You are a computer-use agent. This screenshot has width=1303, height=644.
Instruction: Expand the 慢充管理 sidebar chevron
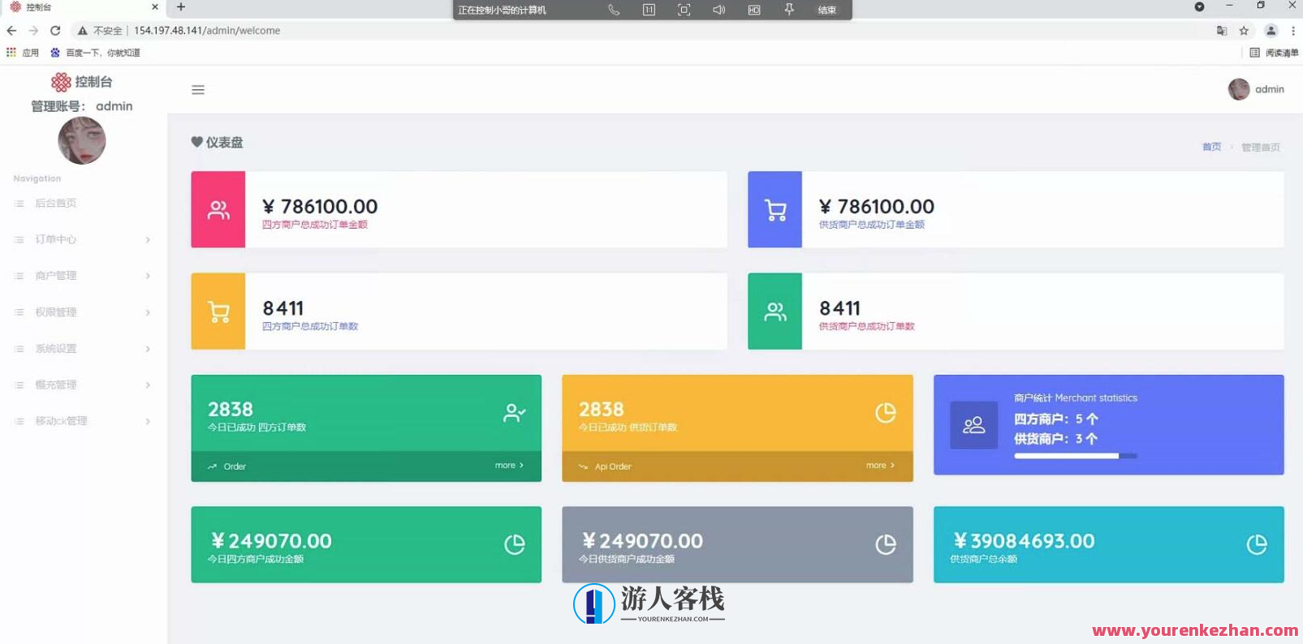tap(148, 385)
